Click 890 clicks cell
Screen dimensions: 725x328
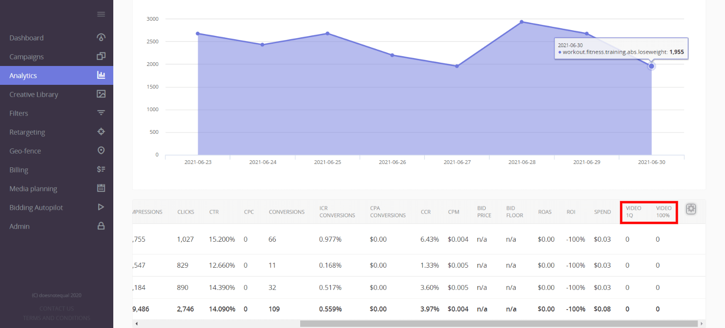pos(183,287)
